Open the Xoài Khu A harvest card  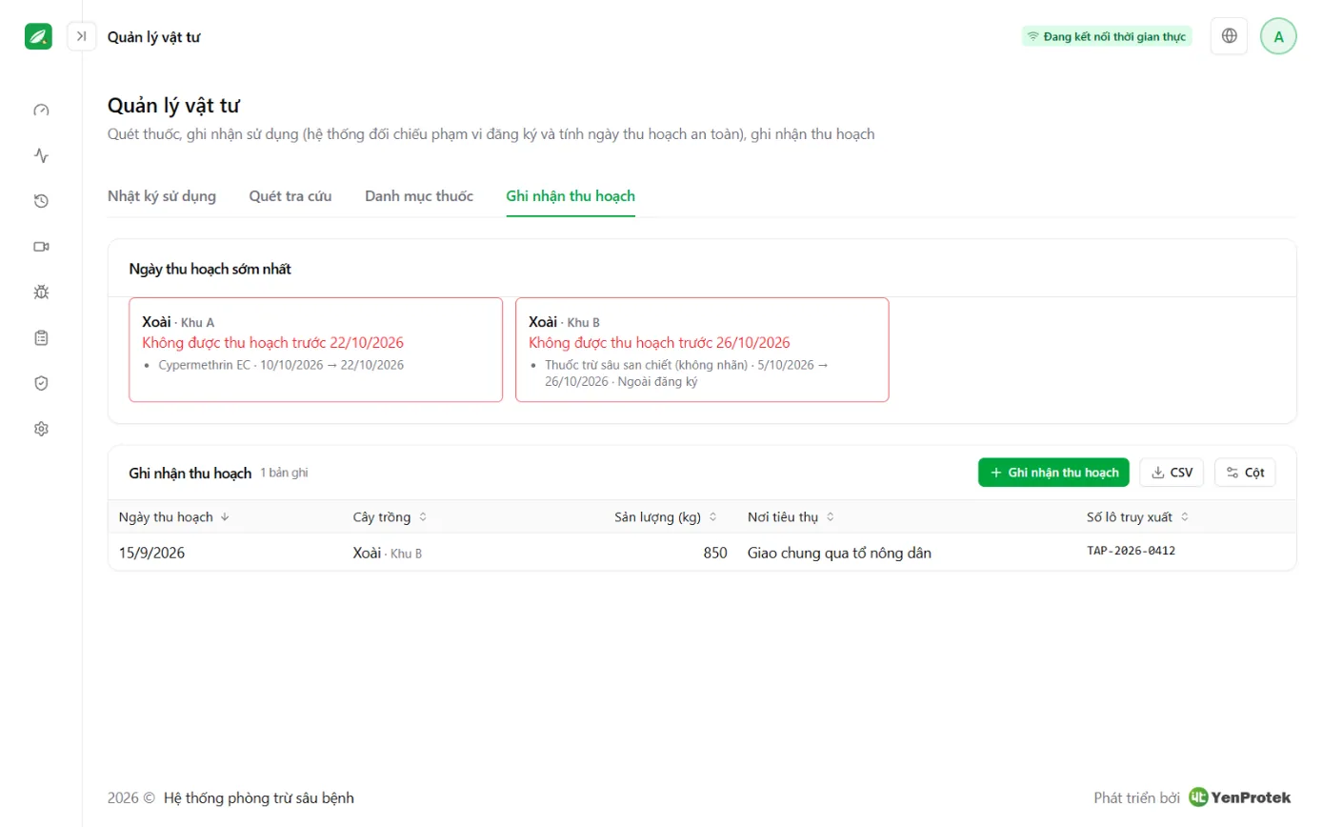315,350
